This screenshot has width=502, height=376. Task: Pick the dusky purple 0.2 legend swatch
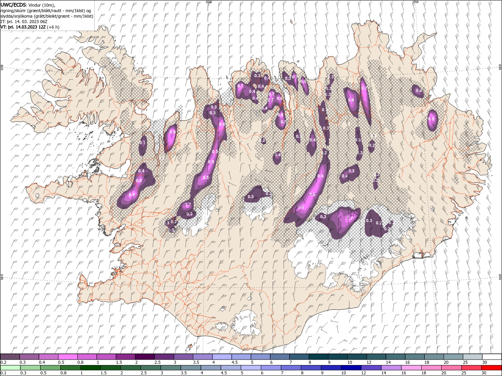[10, 357]
